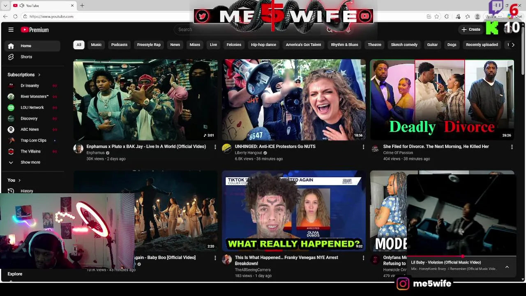Open the YouTube hamburger guide menu
The height and width of the screenshot is (296, 526).
[11, 30]
